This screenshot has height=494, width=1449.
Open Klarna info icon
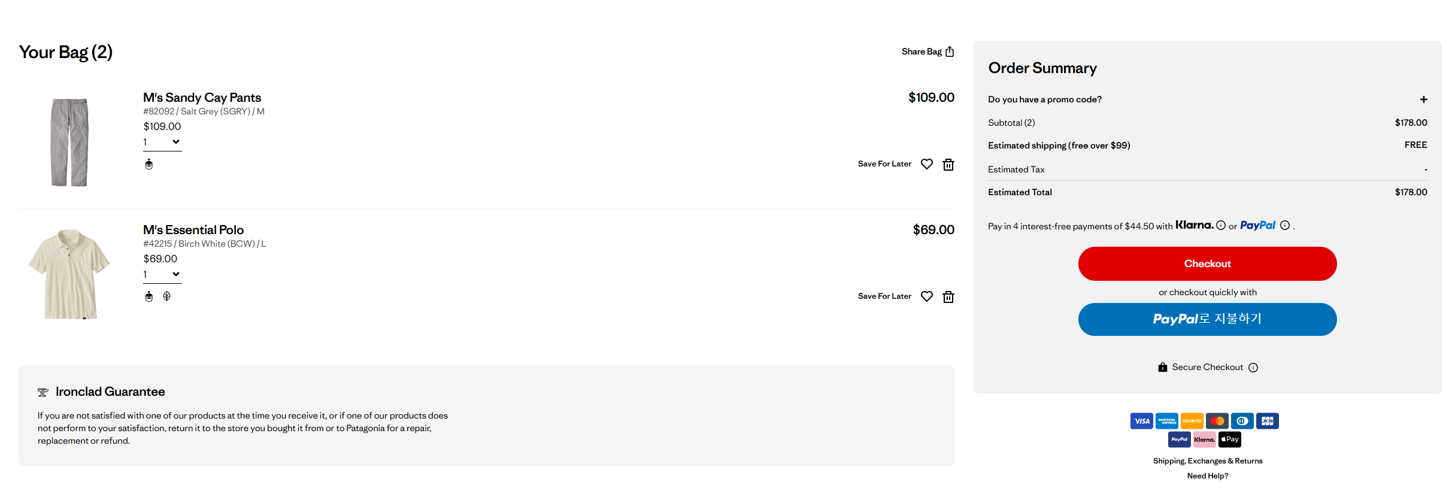pos(1221,225)
